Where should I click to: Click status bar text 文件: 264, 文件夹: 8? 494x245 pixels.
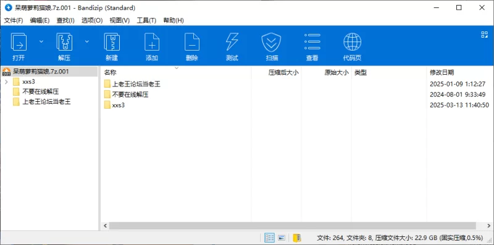tap(345, 238)
